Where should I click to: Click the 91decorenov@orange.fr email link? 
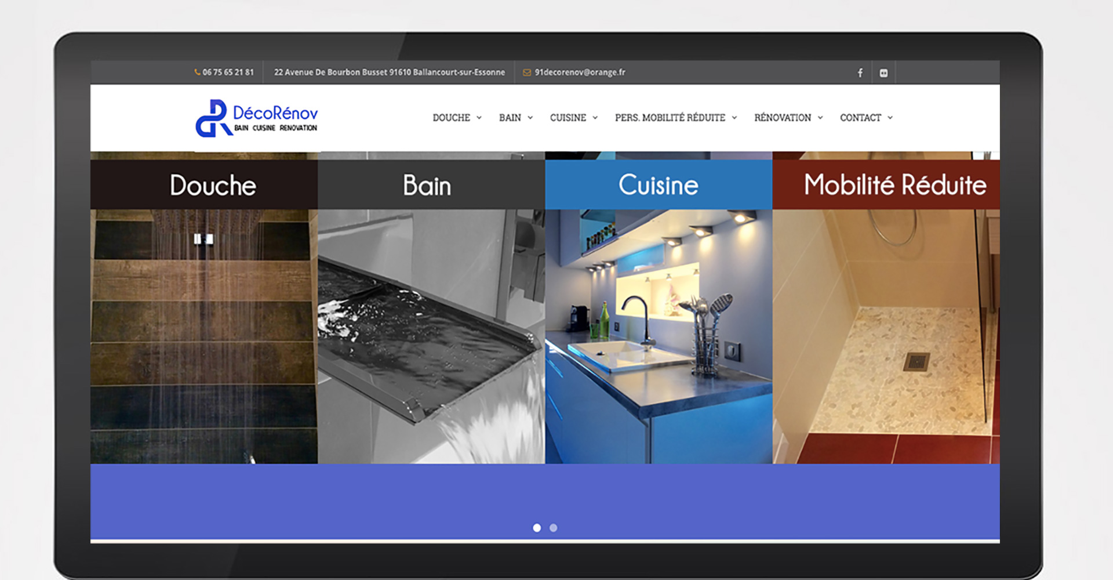[580, 72]
